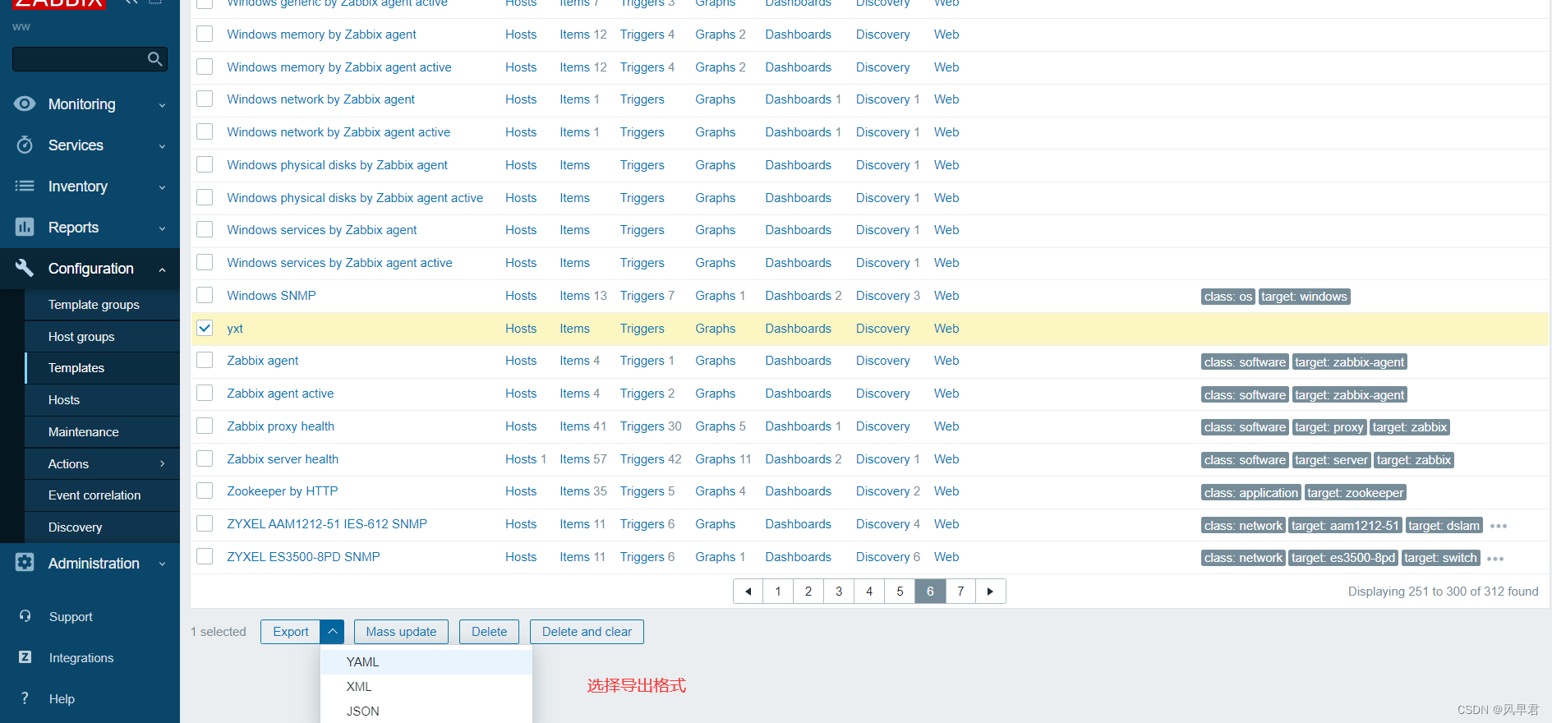The image size is (1552, 723).
Task: Click the Monitoring eye icon
Action: (x=25, y=104)
